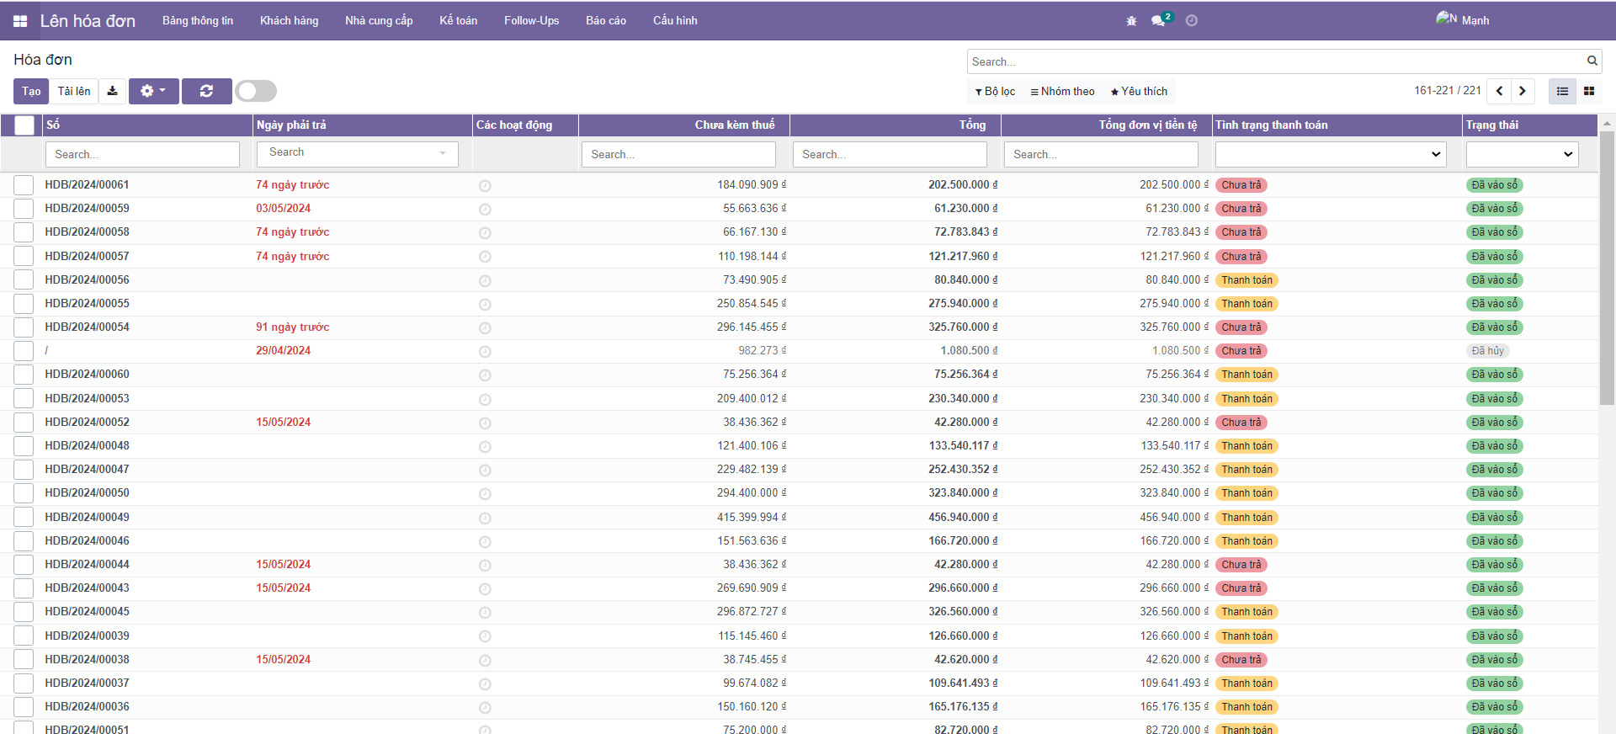Click the download export icon button
This screenshot has height=734, width=1616.
112,91
